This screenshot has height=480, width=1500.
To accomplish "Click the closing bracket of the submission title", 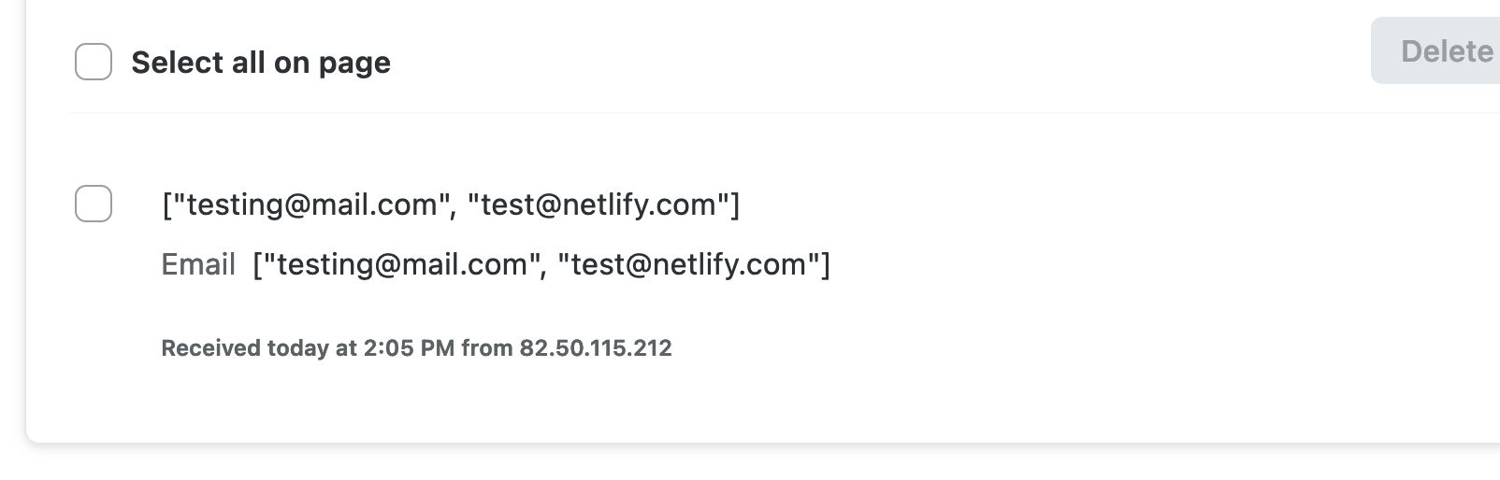I will pyautogui.click(x=735, y=205).
